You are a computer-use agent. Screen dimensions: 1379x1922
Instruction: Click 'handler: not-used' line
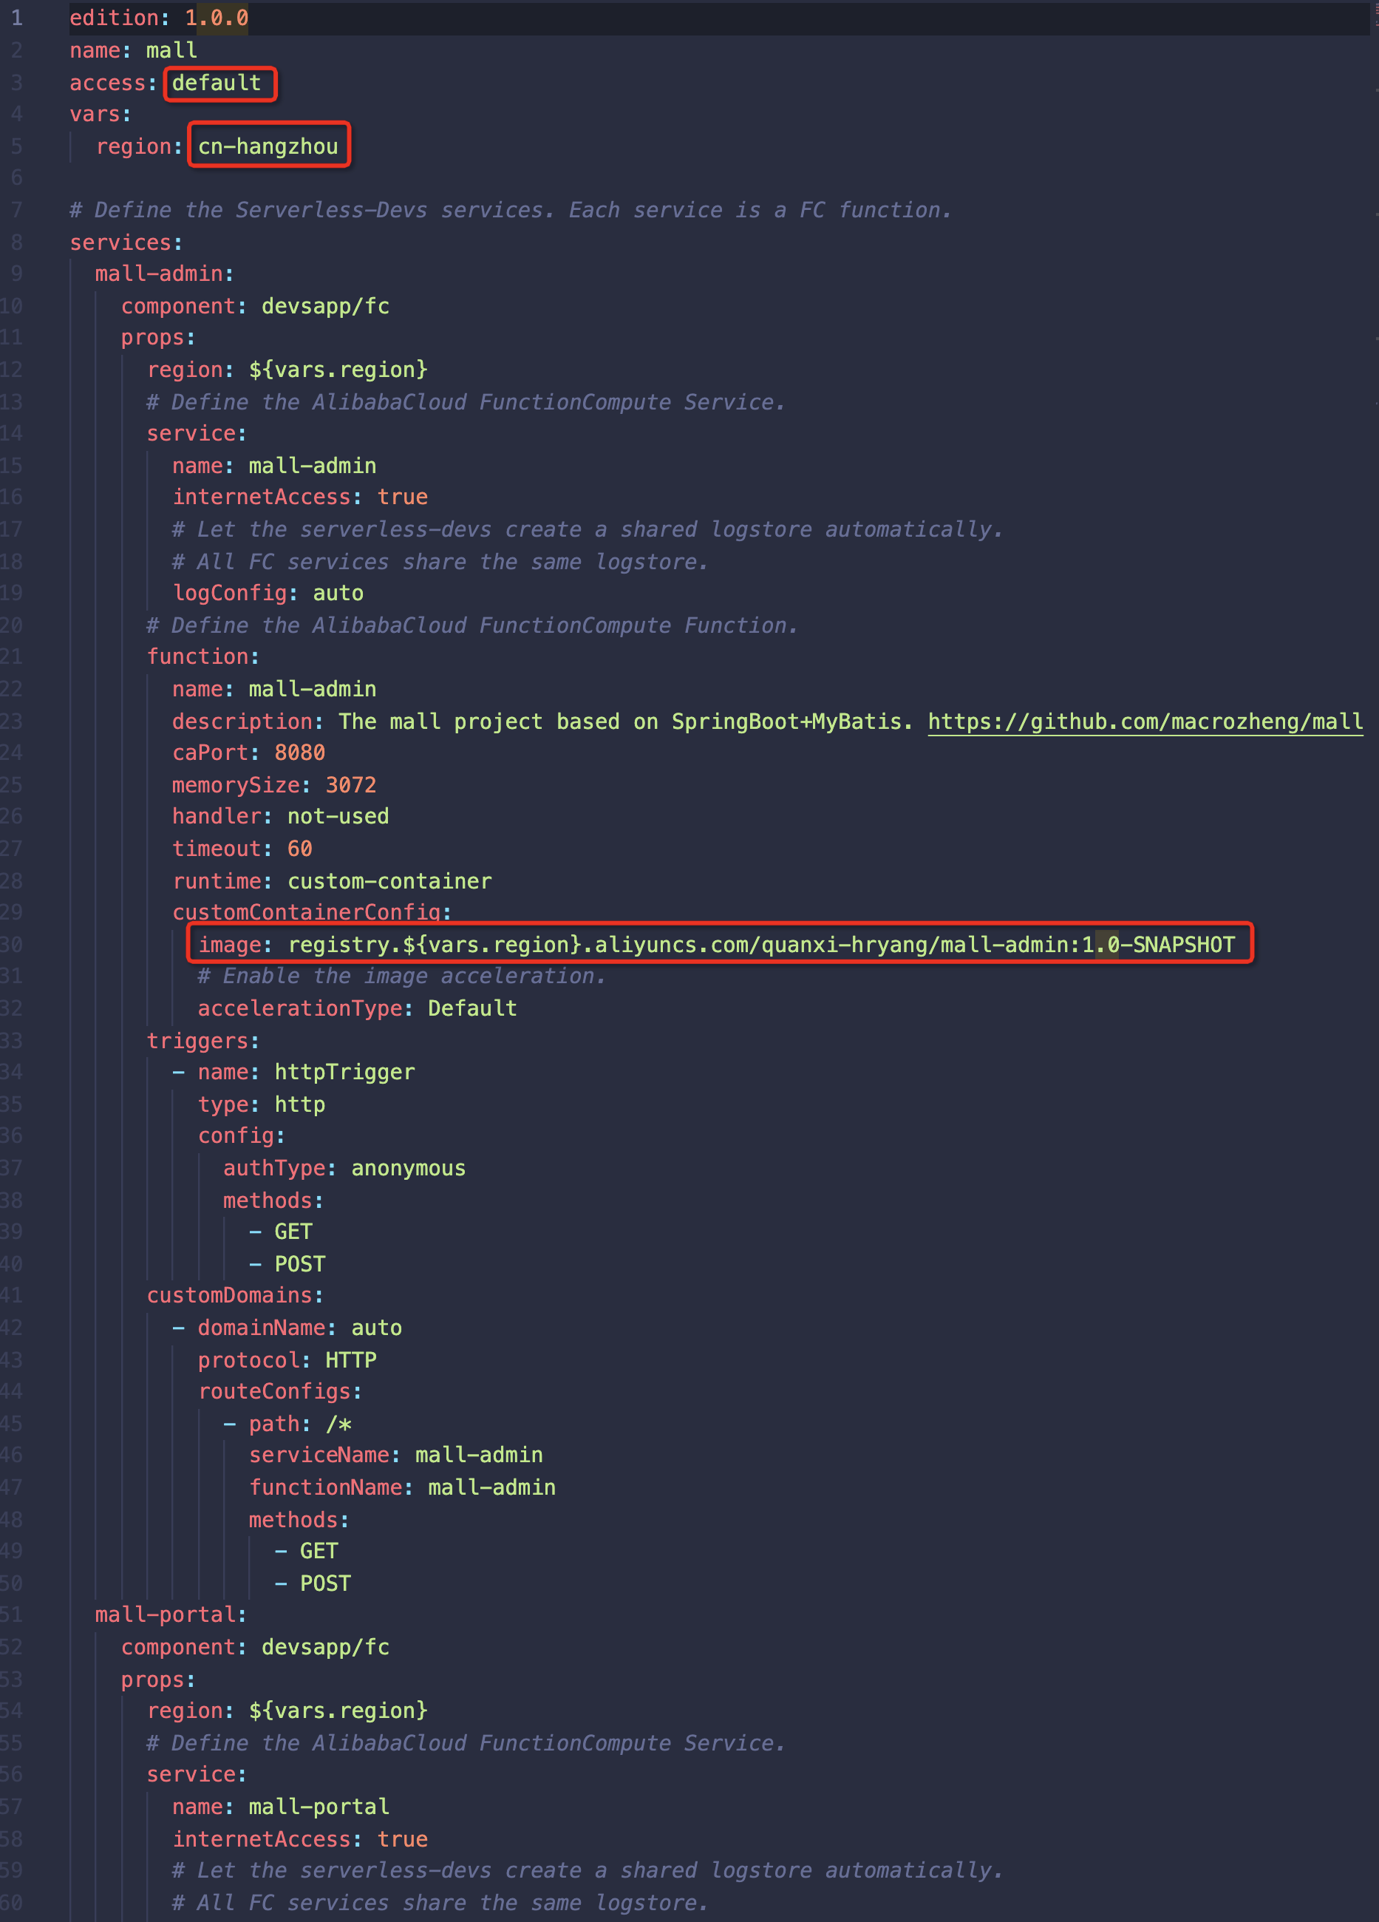(280, 816)
